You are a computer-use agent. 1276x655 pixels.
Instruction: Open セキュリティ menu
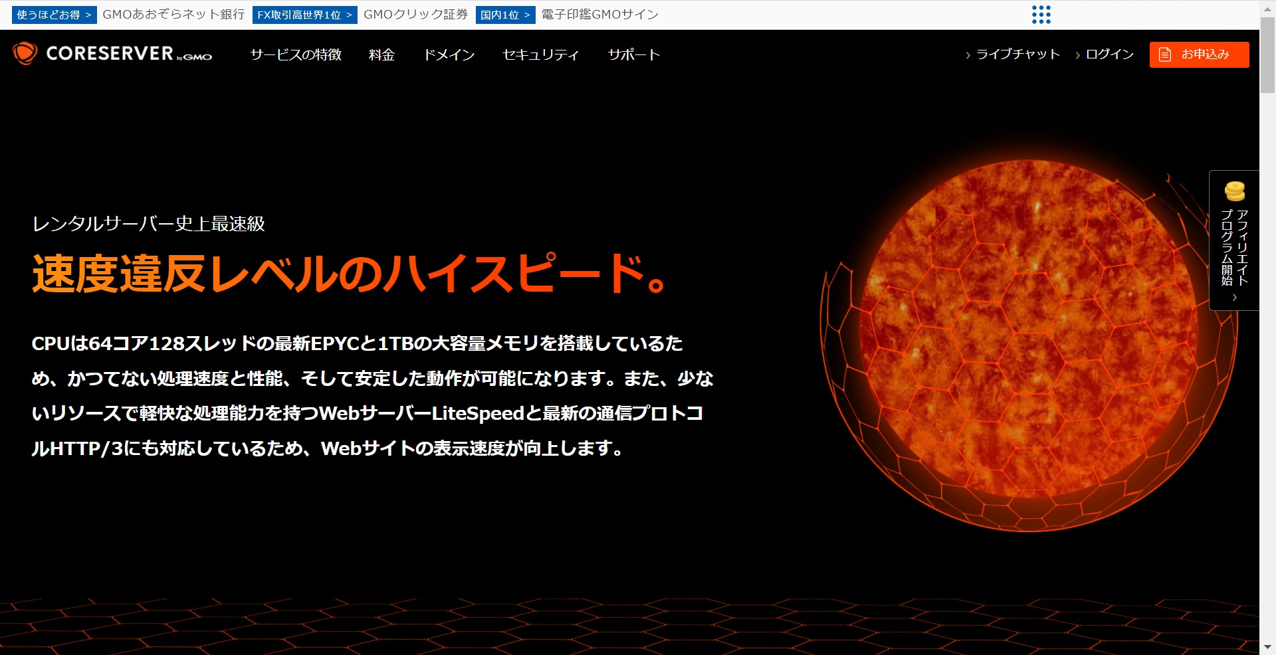tap(541, 54)
